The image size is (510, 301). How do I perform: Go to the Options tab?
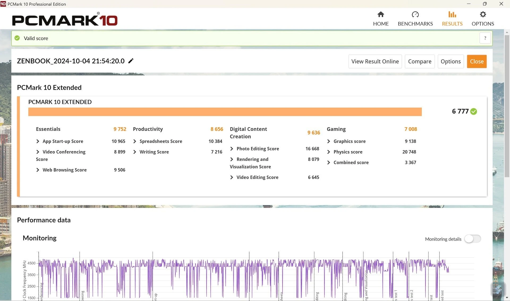pyautogui.click(x=483, y=19)
